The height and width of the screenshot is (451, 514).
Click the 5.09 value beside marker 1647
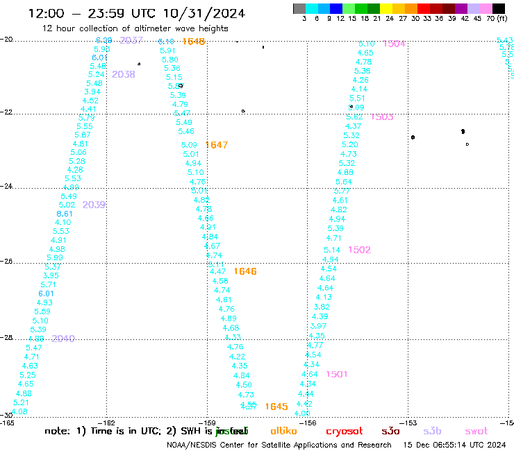[x=189, y=145]
